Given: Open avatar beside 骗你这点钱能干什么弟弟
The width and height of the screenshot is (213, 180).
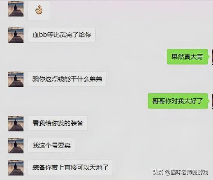Looking at the screenshot, I should [x=16, y=79].
